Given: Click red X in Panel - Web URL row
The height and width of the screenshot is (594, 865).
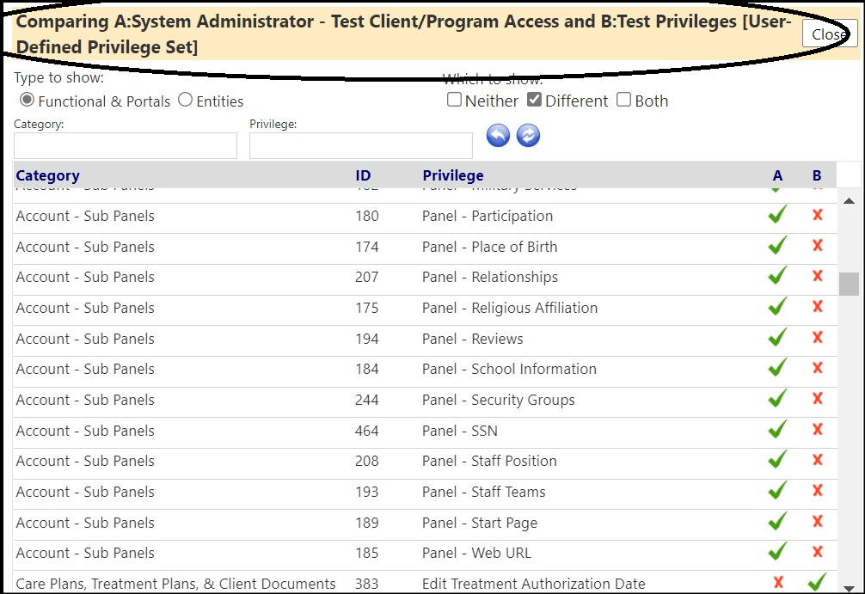Looking at the screenshot, I should [x=818, y=552].
